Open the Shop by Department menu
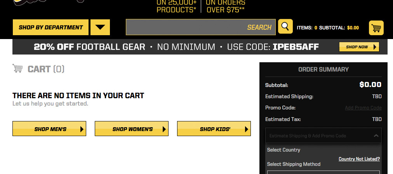 50,27
